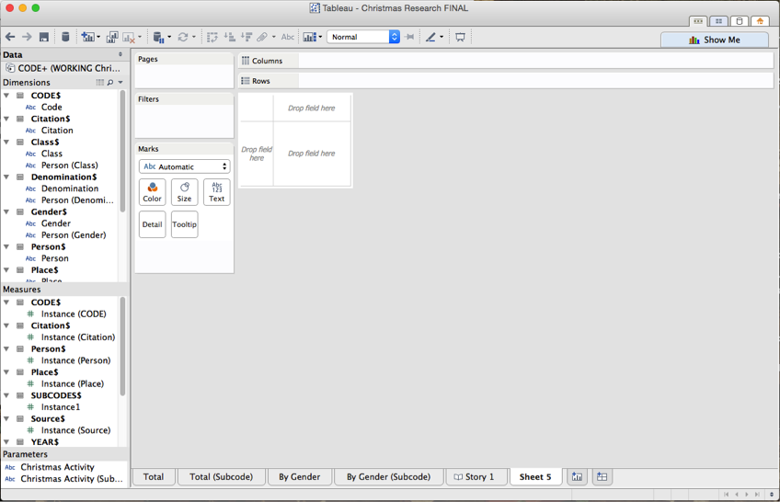Click the highlight pen icon
This screenshot has width=780, height=502.
click(x=430, y=37)
